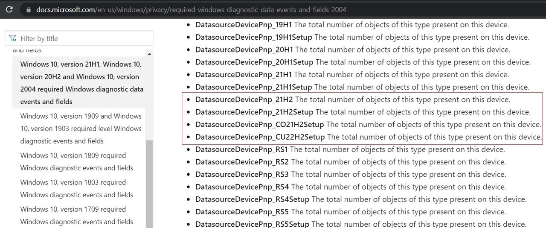
Task: Click the sidebar vertical scrollbar thumb
Action: click(x=149, y=184)
